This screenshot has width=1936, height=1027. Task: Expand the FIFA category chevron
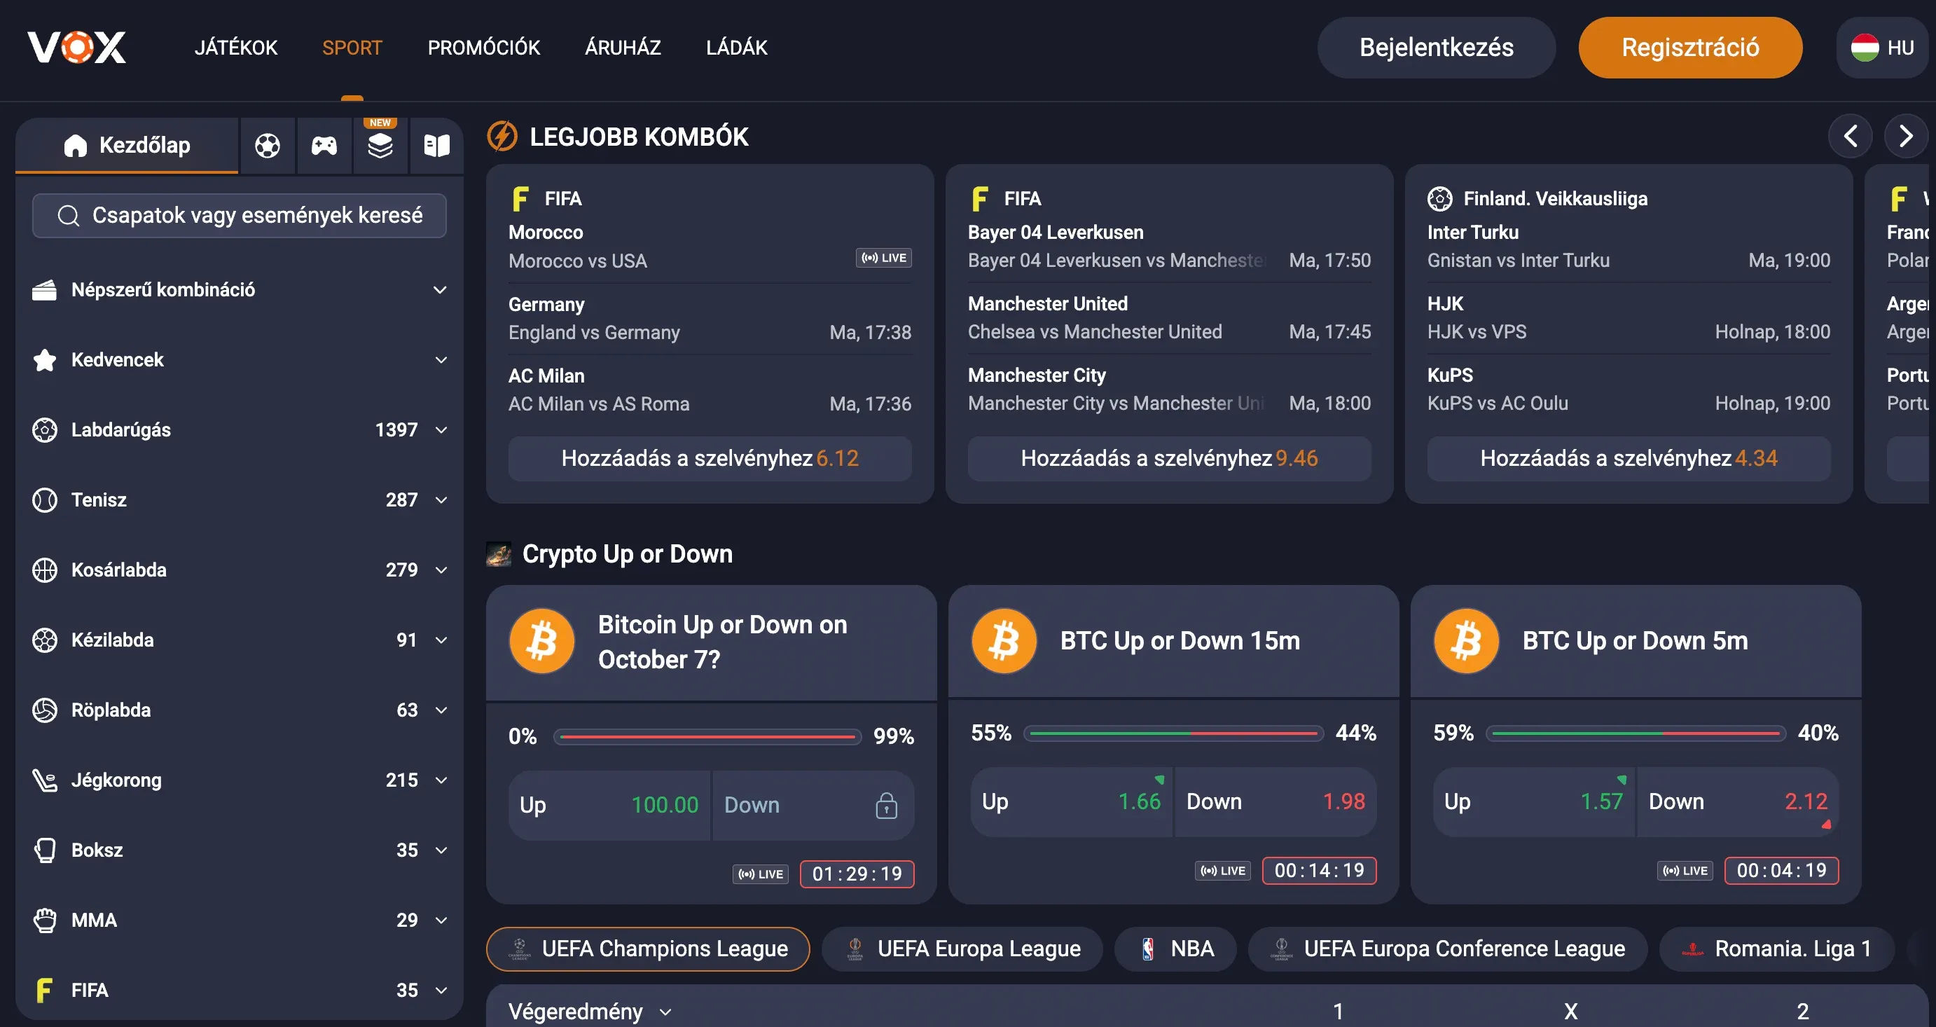pos(441,991)
